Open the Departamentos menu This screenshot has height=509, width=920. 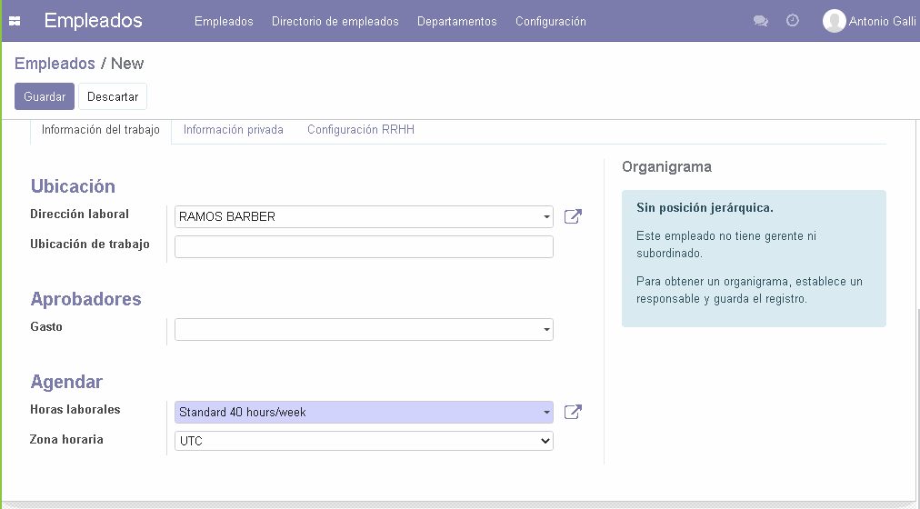457,21
